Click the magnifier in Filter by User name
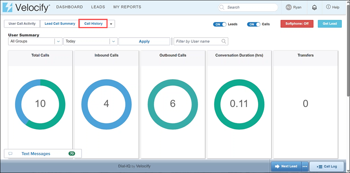 (x=224, y=41)
